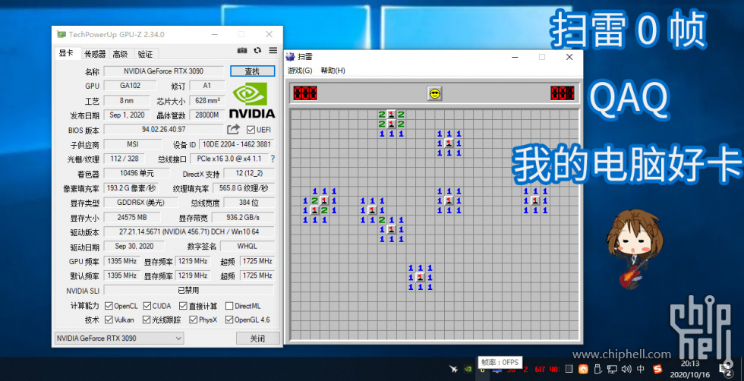
Task: Click the GDDR6X memory type value
Action: click(141, 203)
